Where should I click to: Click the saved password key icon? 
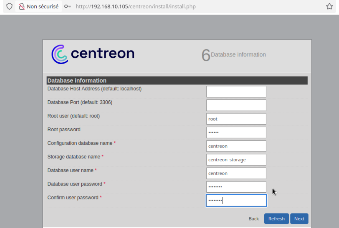click(68, 6)
